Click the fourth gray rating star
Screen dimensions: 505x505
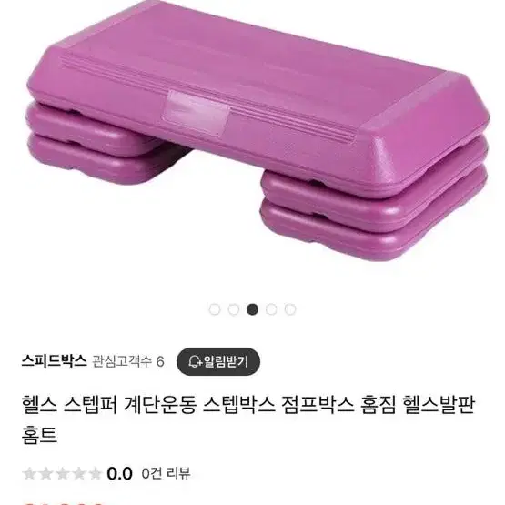[x=79, y=474]
